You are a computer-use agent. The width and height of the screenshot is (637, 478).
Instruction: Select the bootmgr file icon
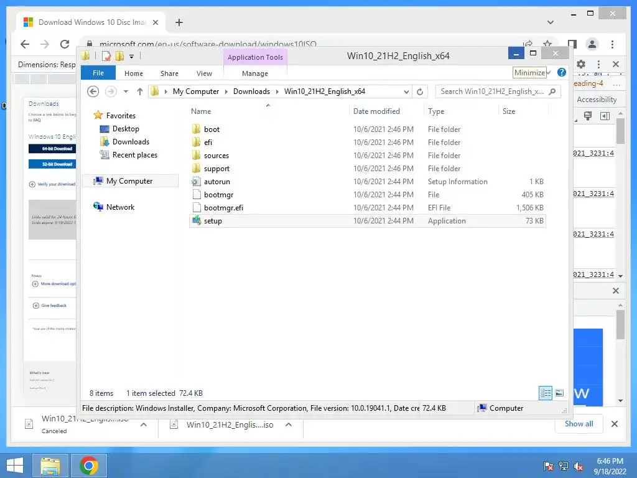196,195
